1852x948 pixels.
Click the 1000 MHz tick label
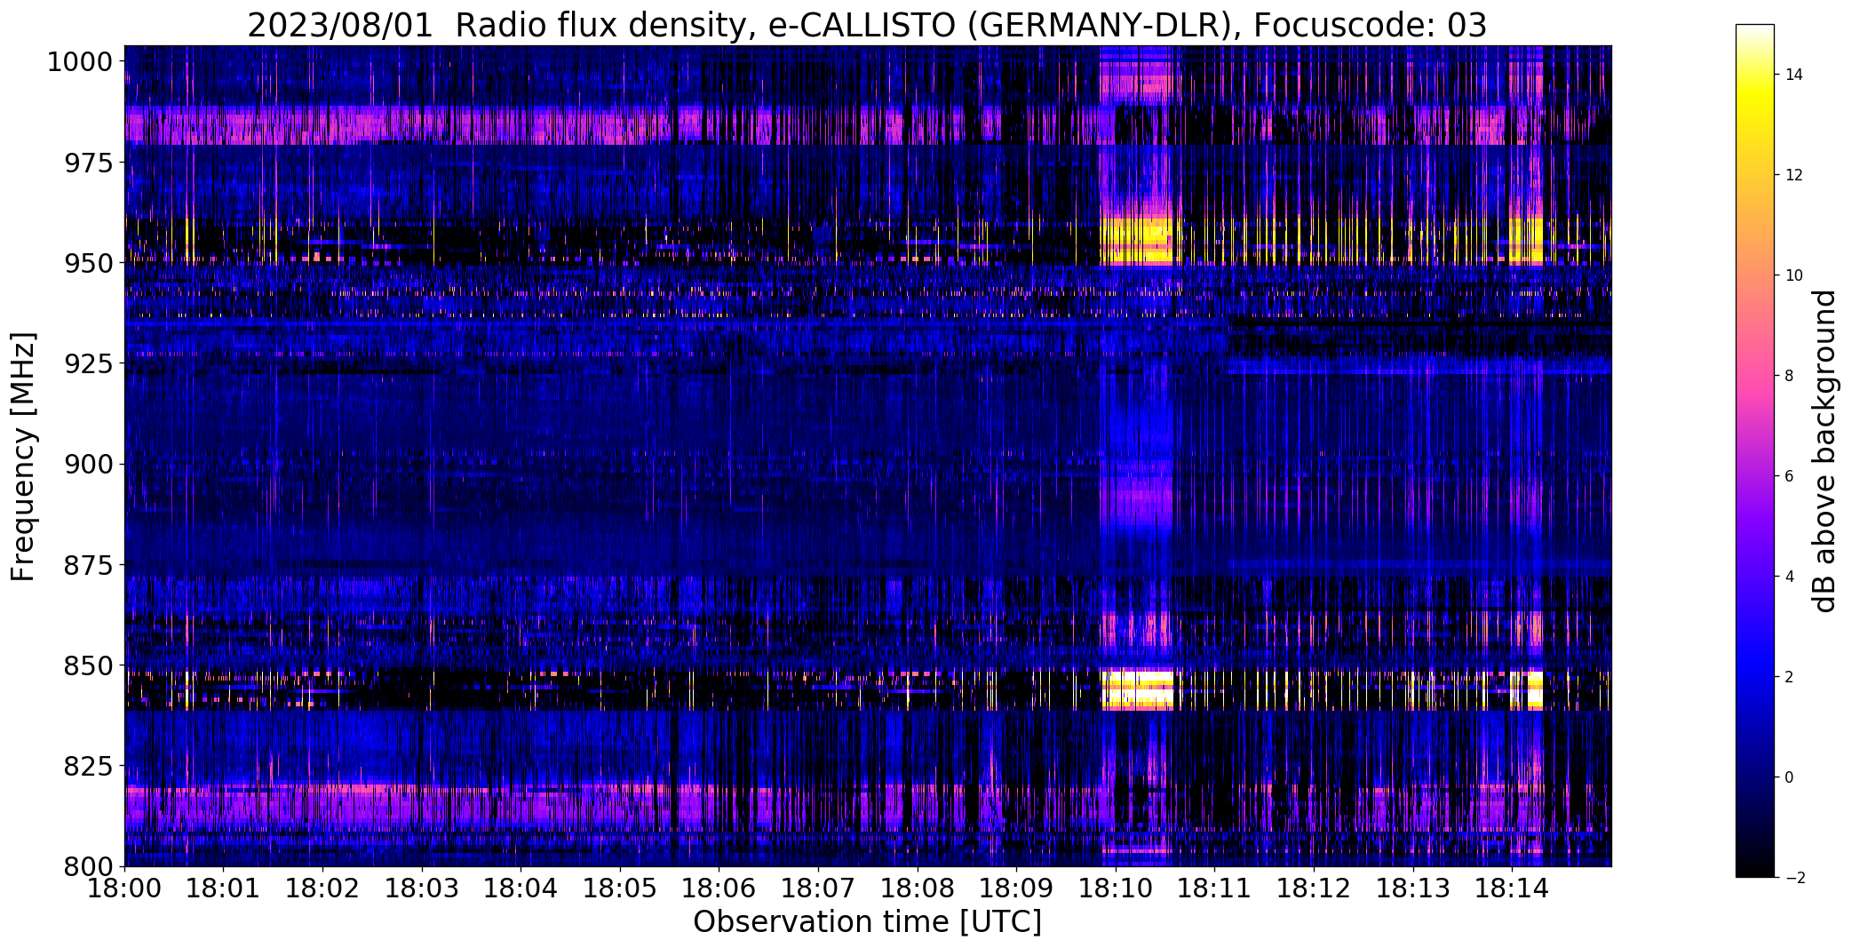(79, 62)
